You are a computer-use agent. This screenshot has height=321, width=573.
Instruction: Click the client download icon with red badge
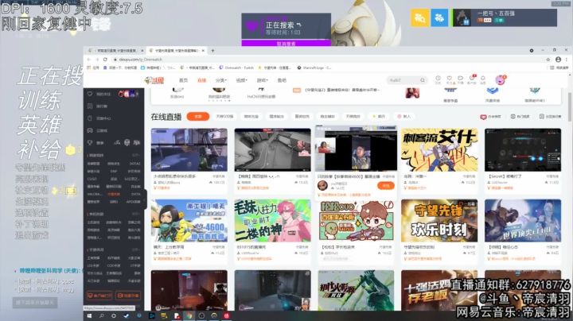(x=472, y=79)
